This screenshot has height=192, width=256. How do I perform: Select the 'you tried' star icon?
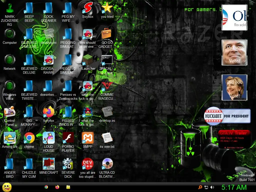(107, 8)
